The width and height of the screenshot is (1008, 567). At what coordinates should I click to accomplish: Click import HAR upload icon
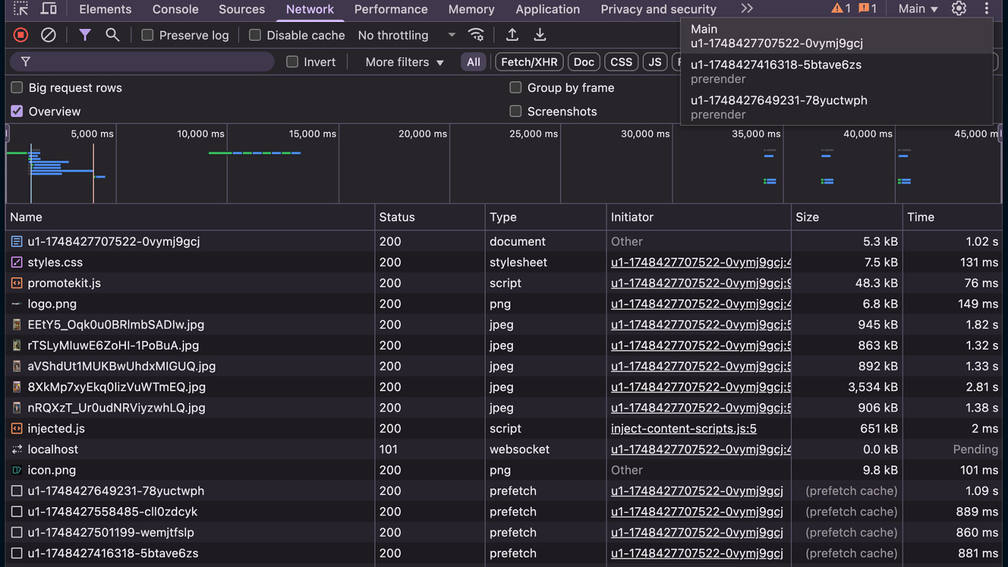512,35
